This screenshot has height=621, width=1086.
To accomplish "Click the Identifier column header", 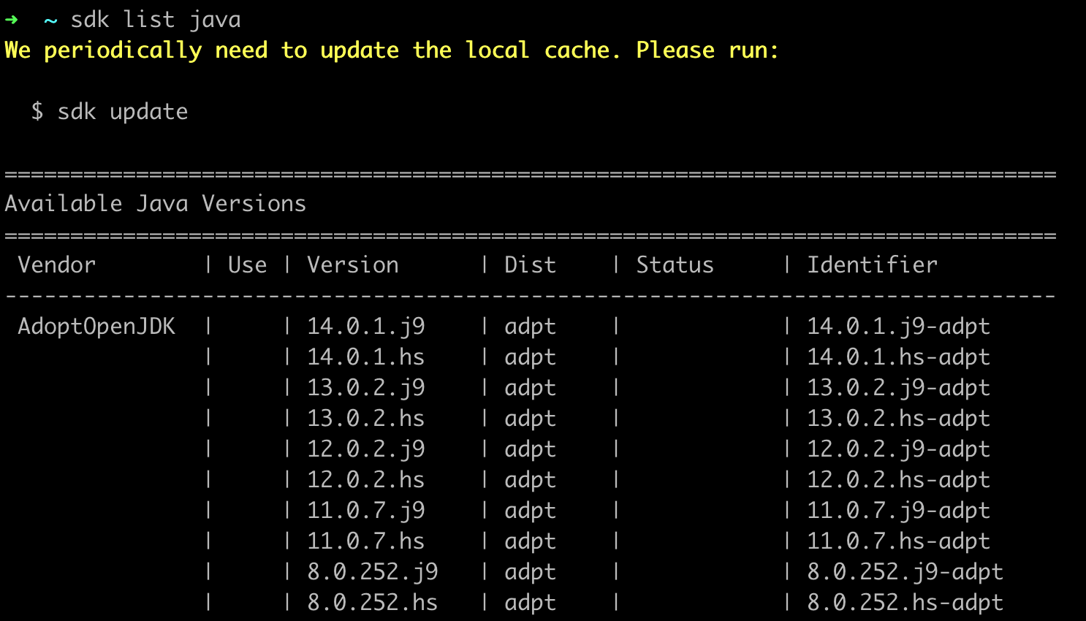I will tap(871, 264).
